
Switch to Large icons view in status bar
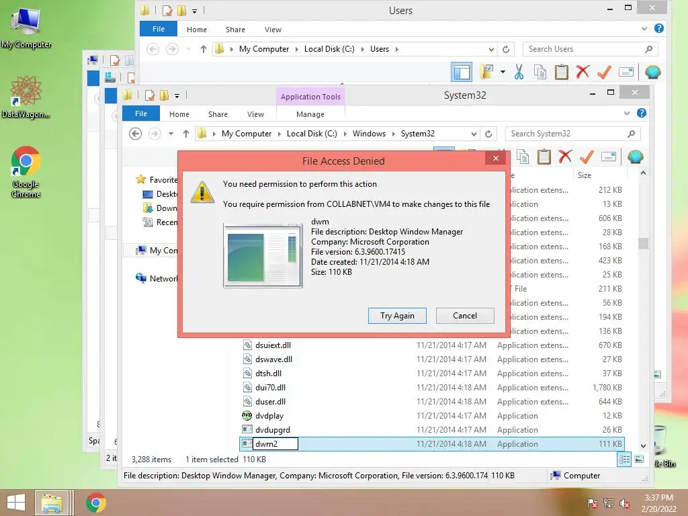640,460
